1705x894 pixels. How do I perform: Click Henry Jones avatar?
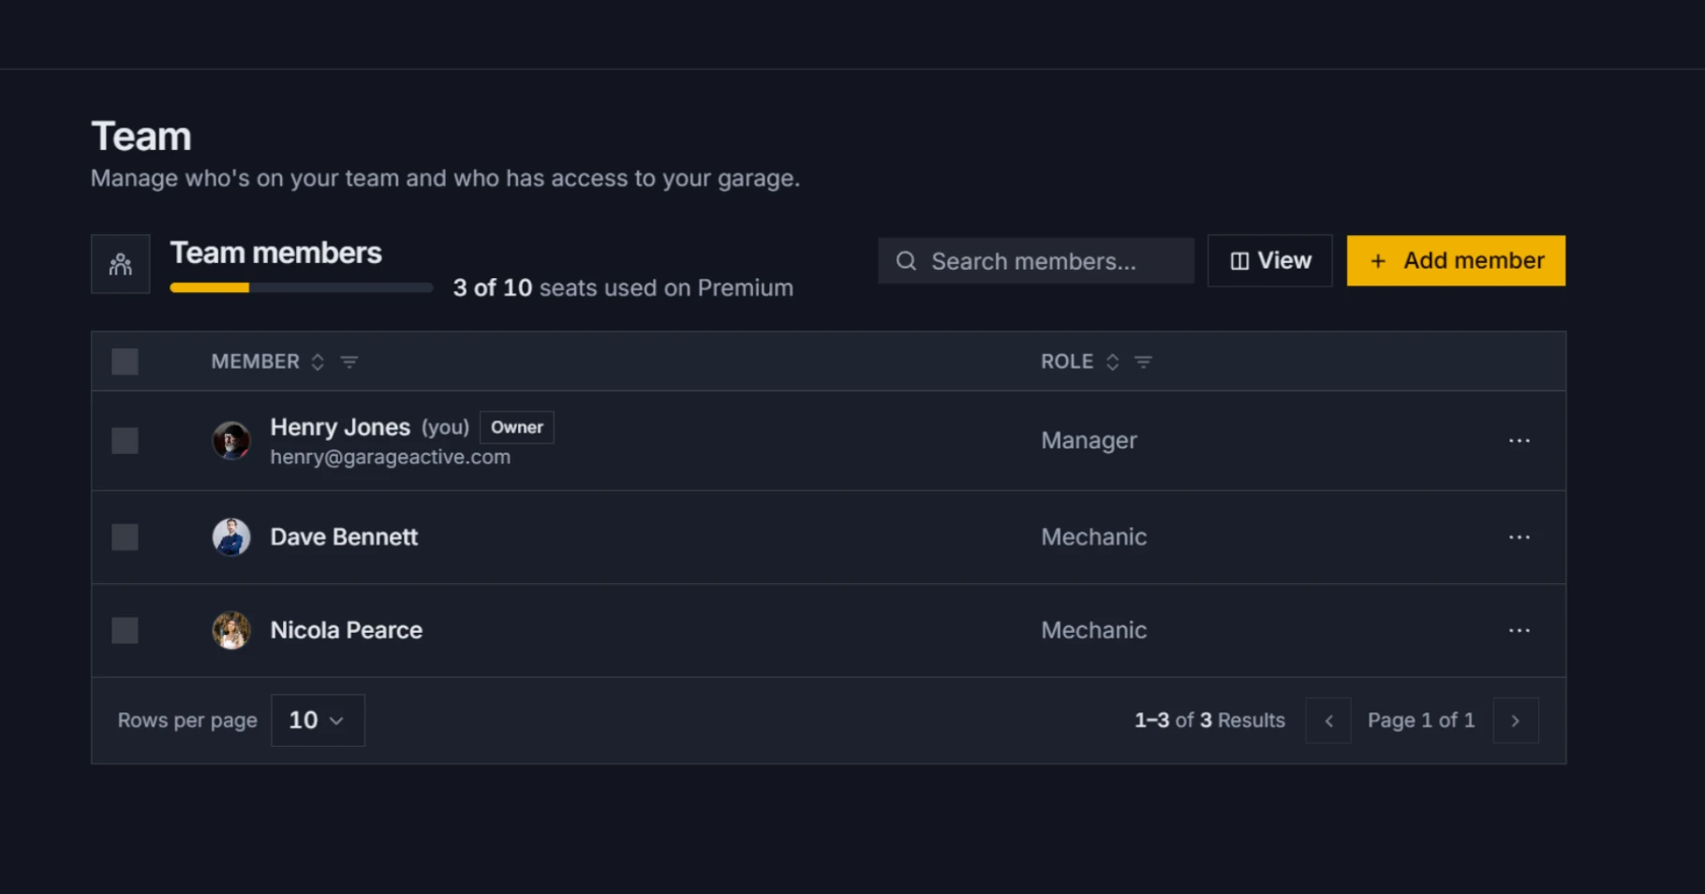click(x=231, y=440)
